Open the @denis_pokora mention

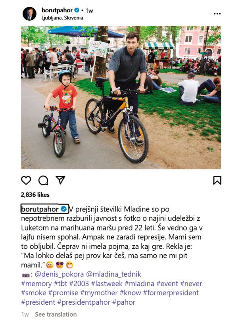pos(60,274)
